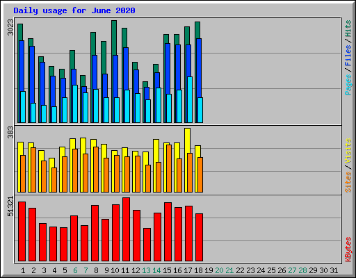356x278 pixels.
Task: Click weekend day 20 label
Action: [x=219, y=270]
